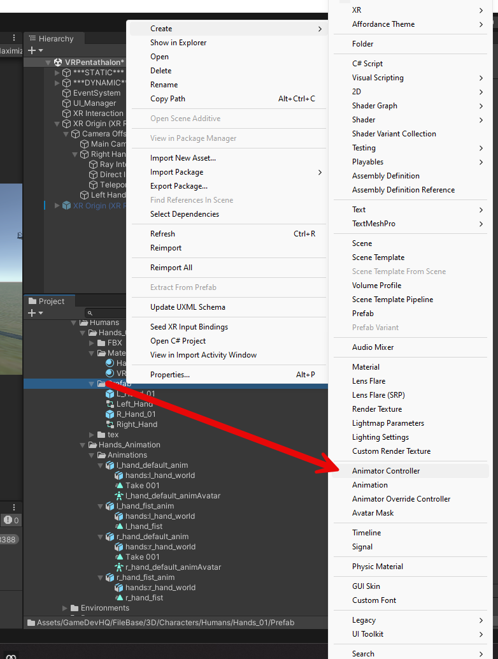Viewport: 498px width, 659px height.
Task: Select Seed XR Input Bindings
Action: pos(229,327)
